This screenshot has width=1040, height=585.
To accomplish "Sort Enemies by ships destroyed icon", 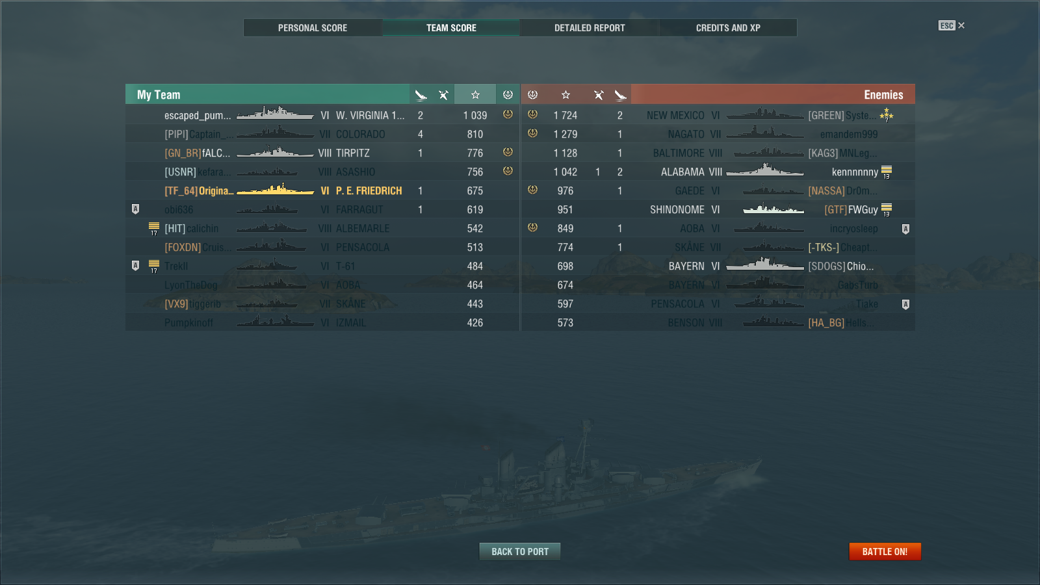I will coord(599,95).
